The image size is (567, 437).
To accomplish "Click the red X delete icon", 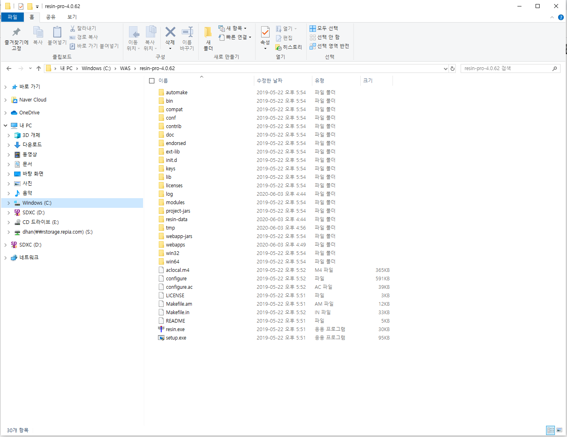I will 170,32.
